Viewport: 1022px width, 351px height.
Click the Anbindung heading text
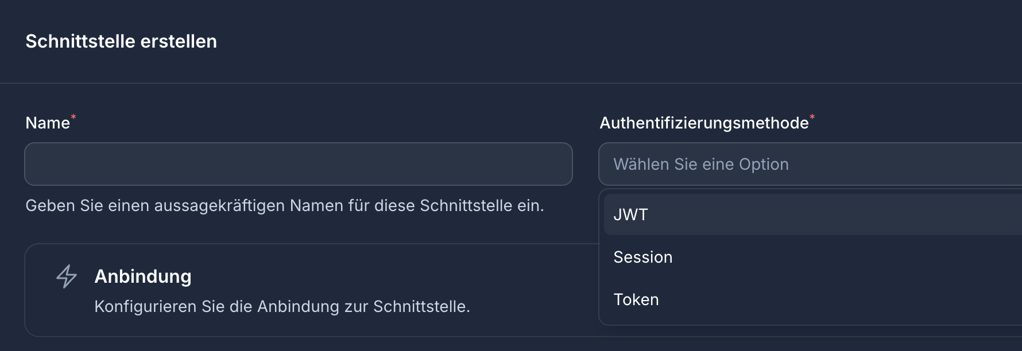click(142, 276)
